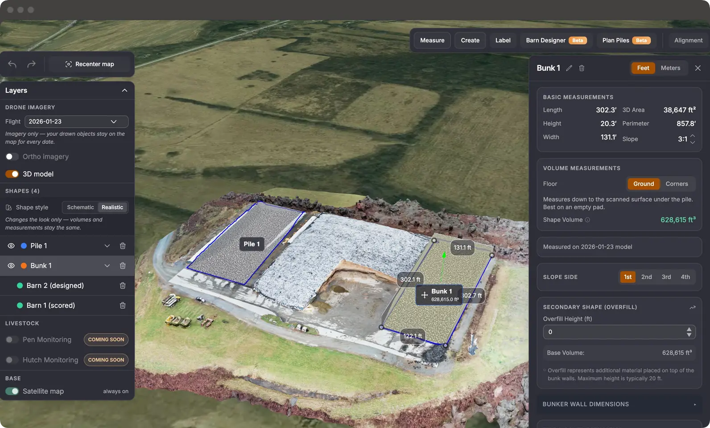The height and width of the screenshot is (428, 710).
Task: Open the Measure menu
Action: point(432,40)
